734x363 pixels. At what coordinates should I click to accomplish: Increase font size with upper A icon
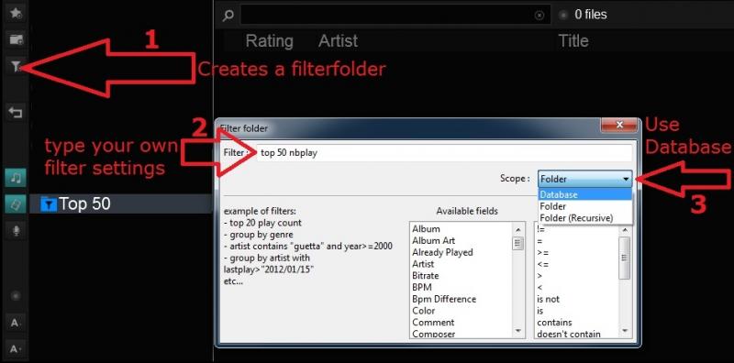pyautogui.click(x=16, y=323)
